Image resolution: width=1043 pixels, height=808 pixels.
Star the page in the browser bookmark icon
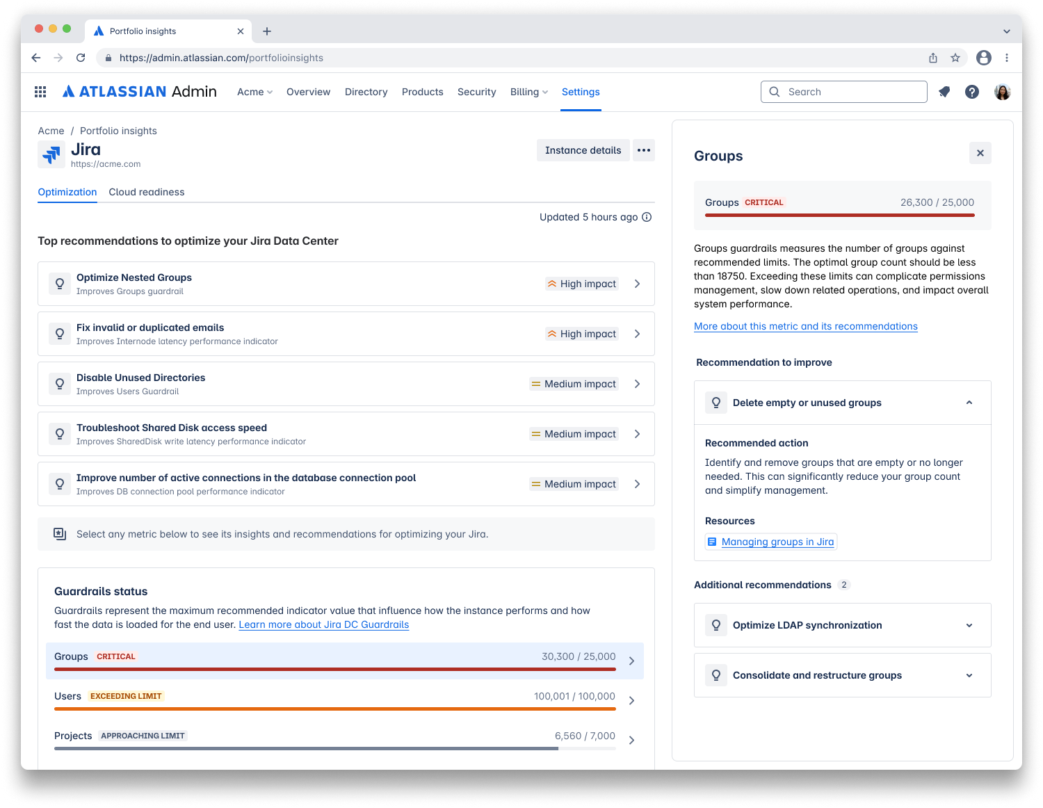[x=955, y=58]
